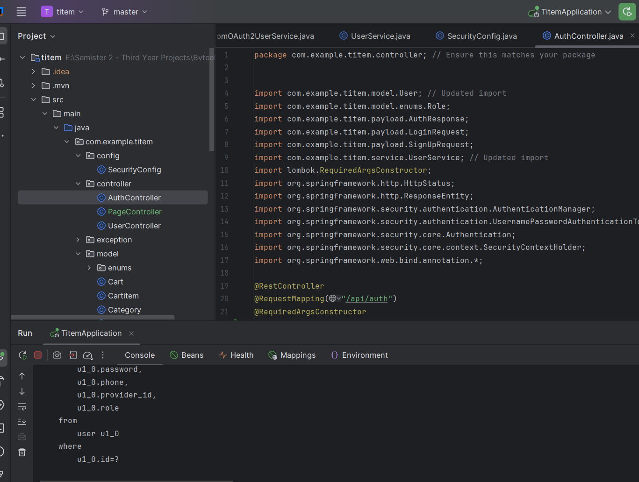Screen dimensions: 639x482
Task: Rerun TitemApplication from Run toolbar
Action: pyautogui.click(x=22, y=355)
